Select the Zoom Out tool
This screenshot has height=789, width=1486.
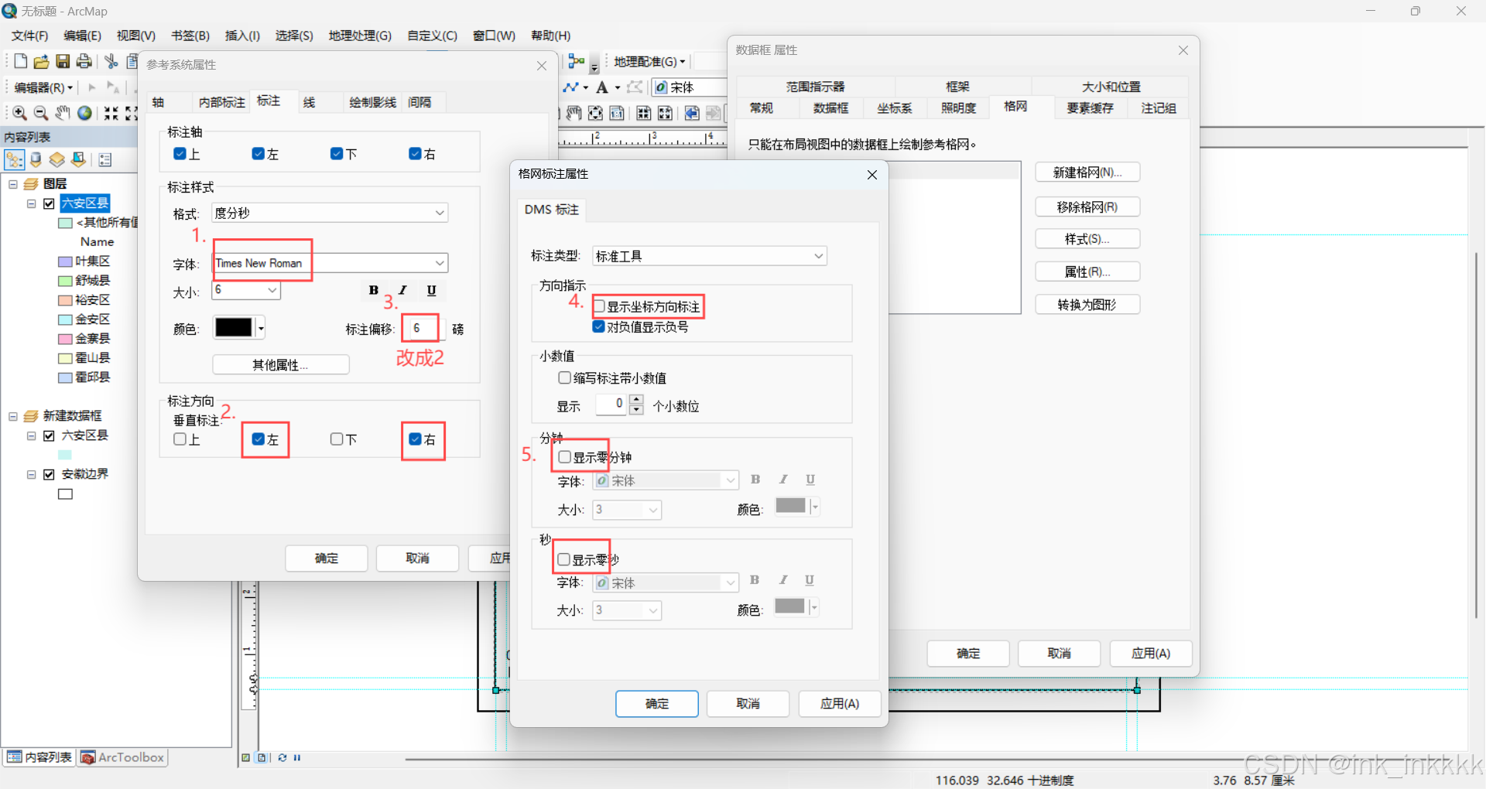[41, 113]
